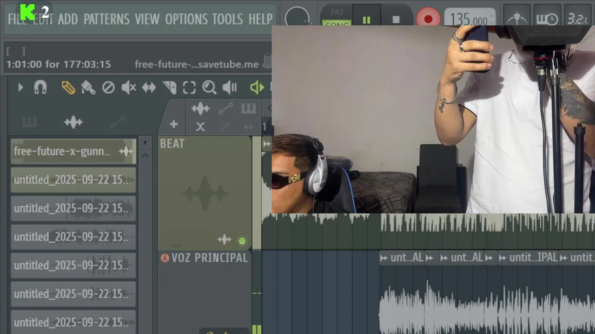Switch to PAT mode

coord(337,13)
